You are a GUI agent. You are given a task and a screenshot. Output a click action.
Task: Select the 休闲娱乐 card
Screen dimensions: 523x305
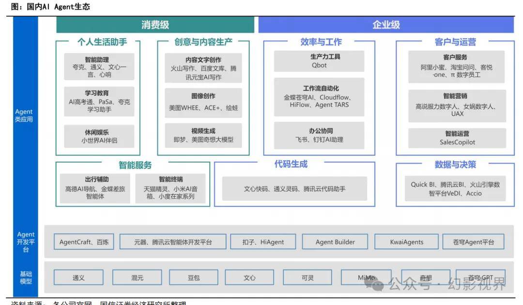[x=99, y=136]
